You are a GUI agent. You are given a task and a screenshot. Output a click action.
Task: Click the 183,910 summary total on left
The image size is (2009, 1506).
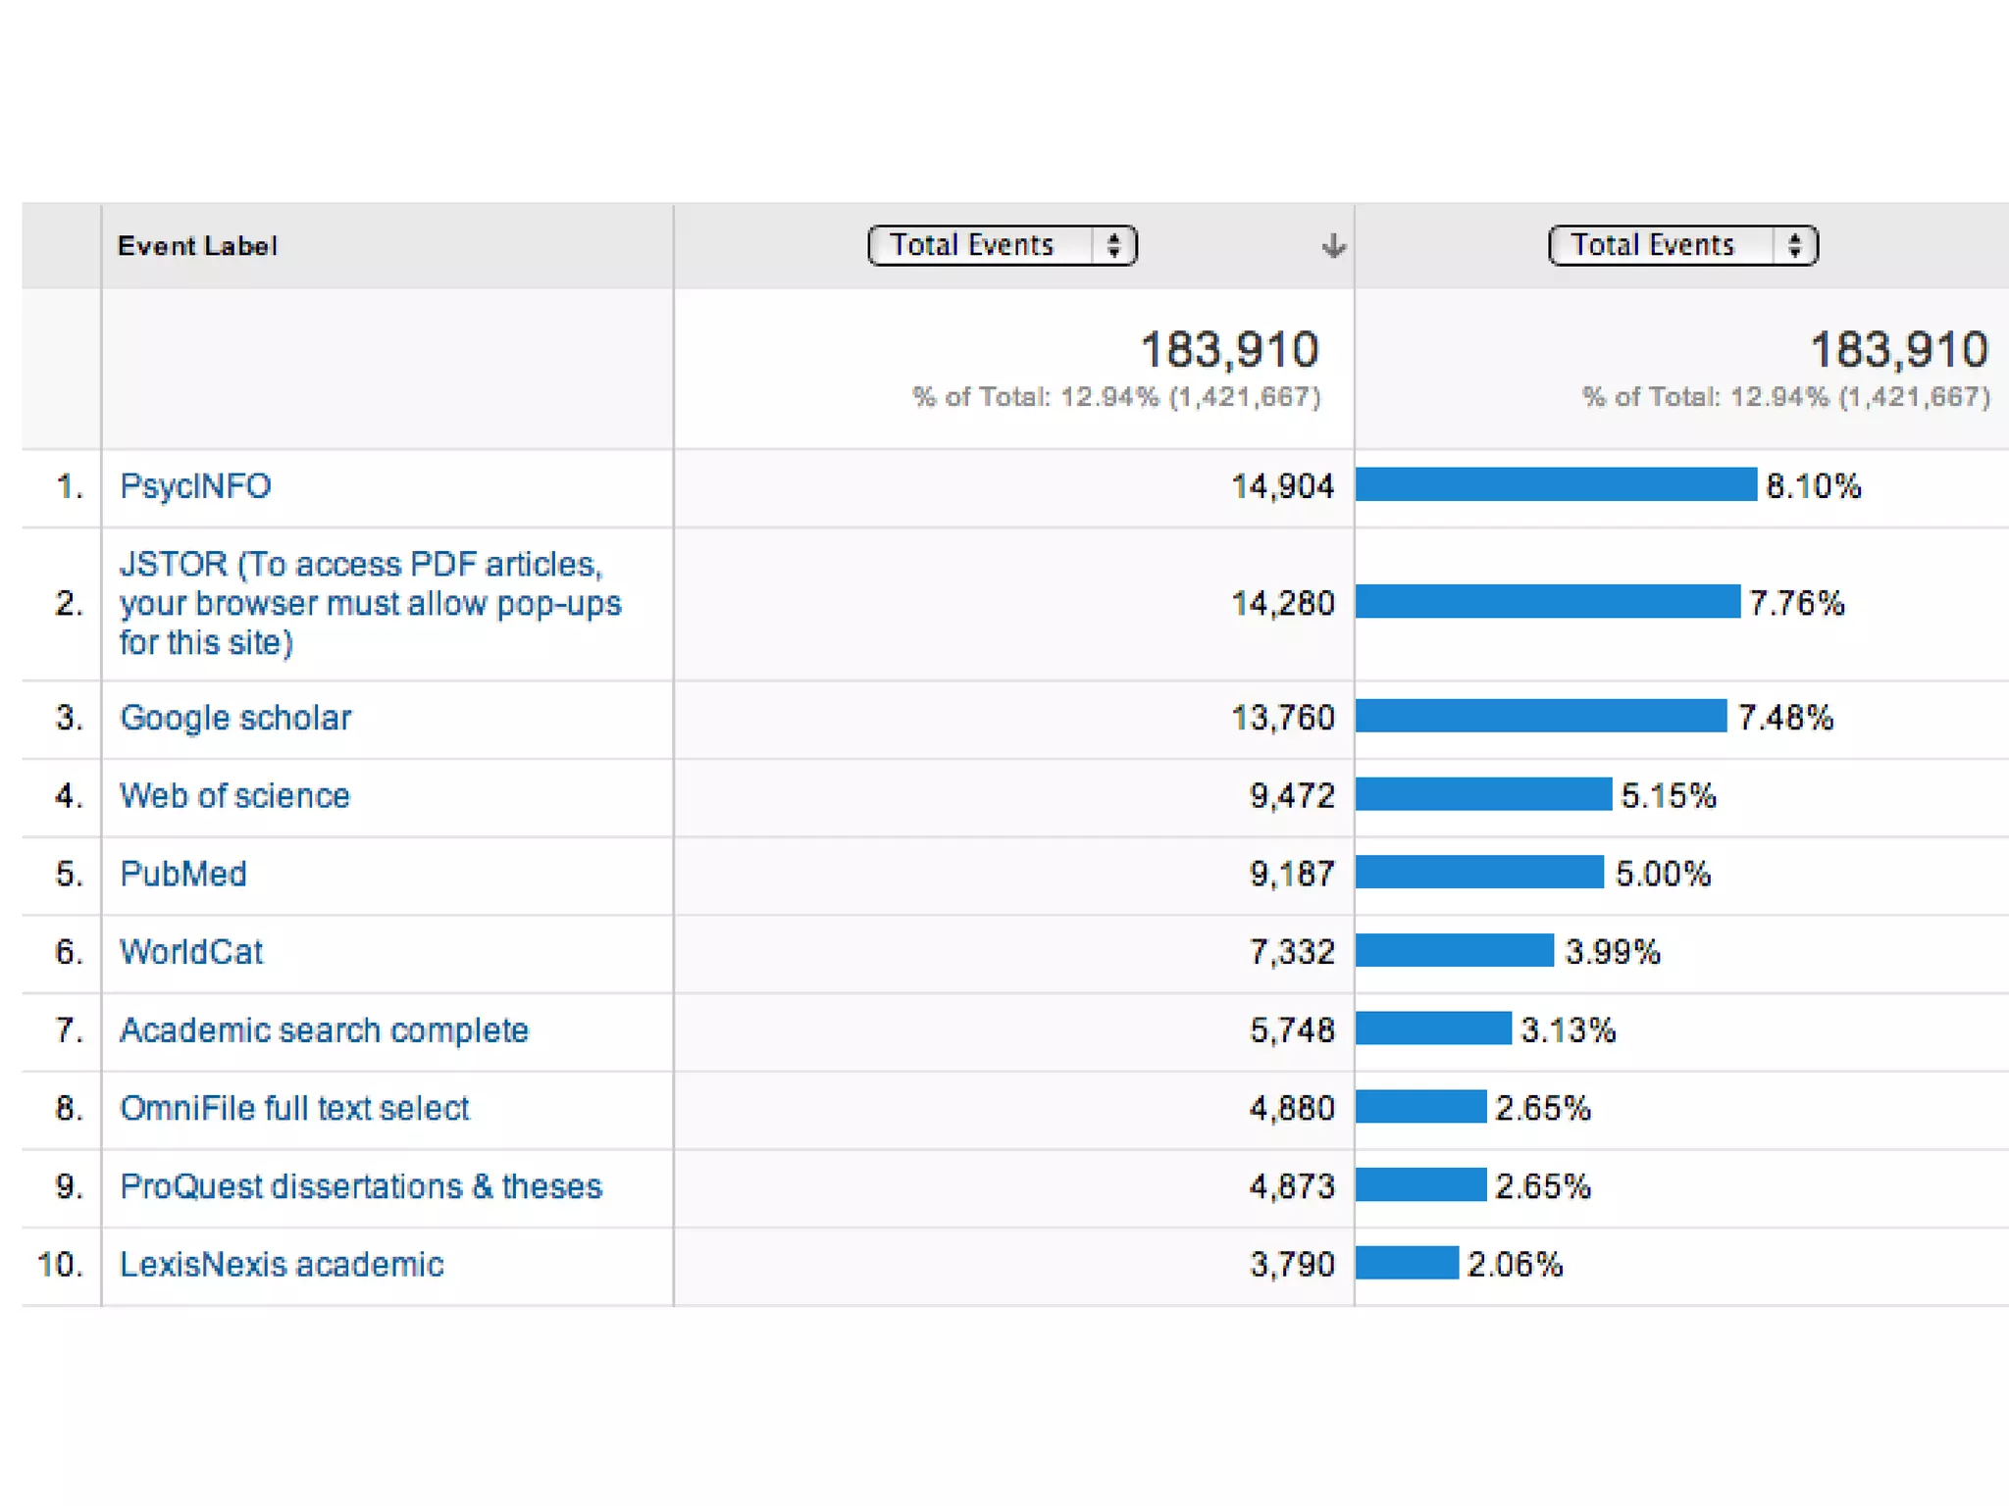pyautogui.click(x=1229, y=350)
